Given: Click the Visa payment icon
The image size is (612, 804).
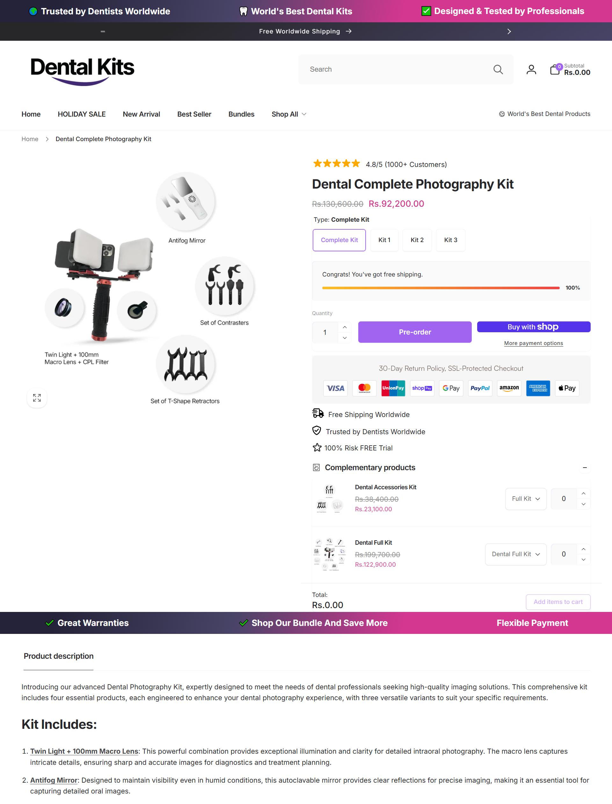Looking at the screenshot, I should pos(335,388).
